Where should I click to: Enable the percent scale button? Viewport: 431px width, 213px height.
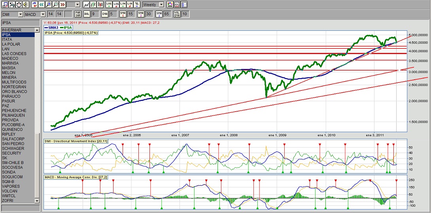pyautogui.click(x=137, y=5)
